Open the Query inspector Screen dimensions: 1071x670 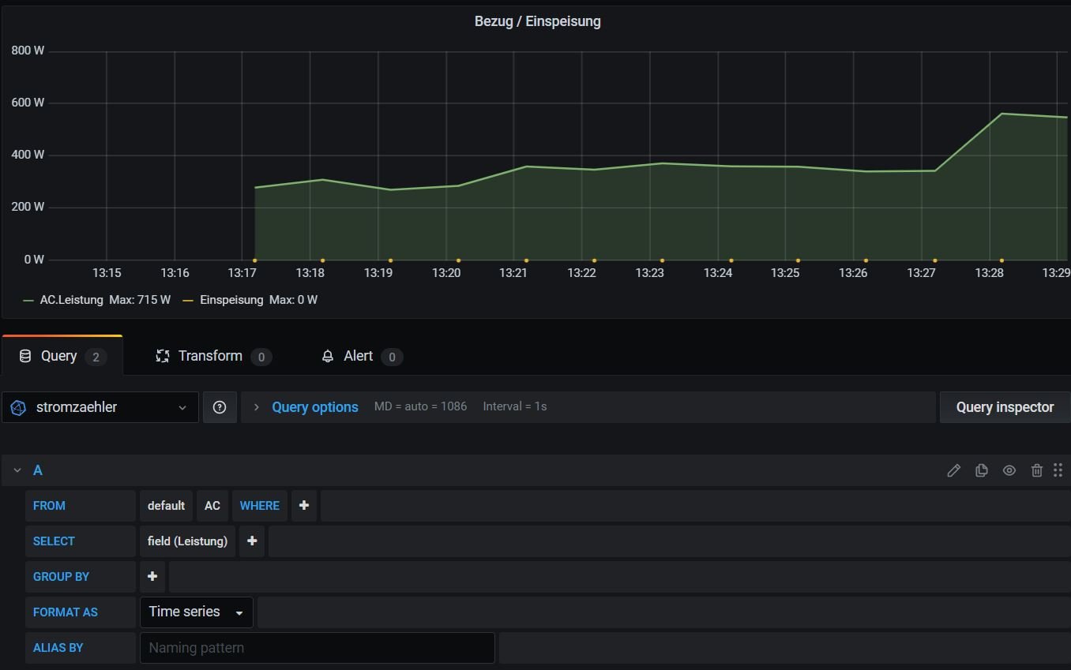1004,407
